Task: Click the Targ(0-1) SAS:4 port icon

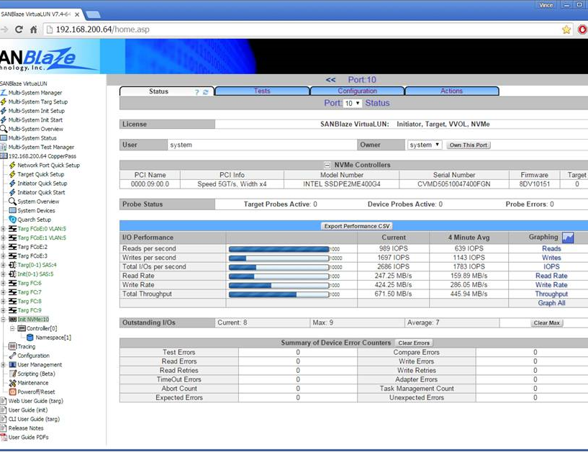Action: point(12,265)
